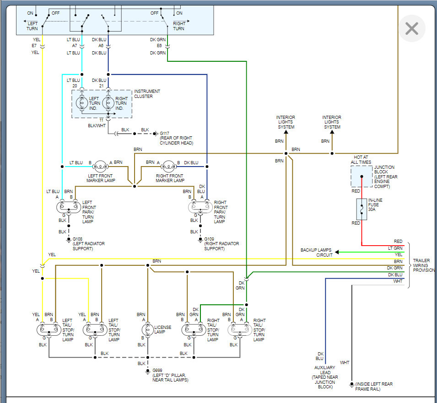Select the Right Front Marker Lamp symbol

coord(168,166)
